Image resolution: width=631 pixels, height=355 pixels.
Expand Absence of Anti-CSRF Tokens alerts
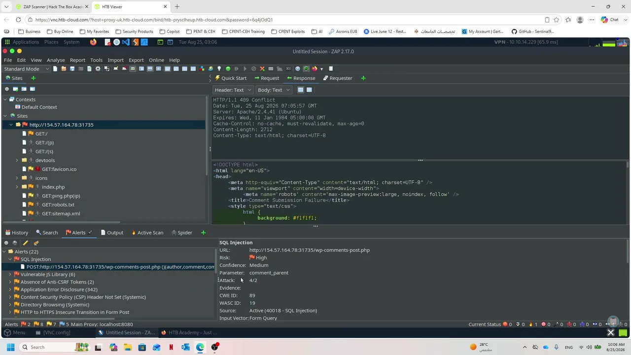click(x=10, y=282)
